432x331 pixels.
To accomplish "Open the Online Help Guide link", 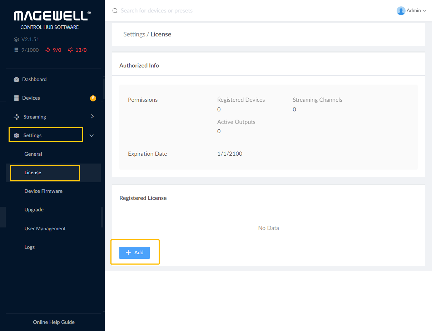I will 54,322.
